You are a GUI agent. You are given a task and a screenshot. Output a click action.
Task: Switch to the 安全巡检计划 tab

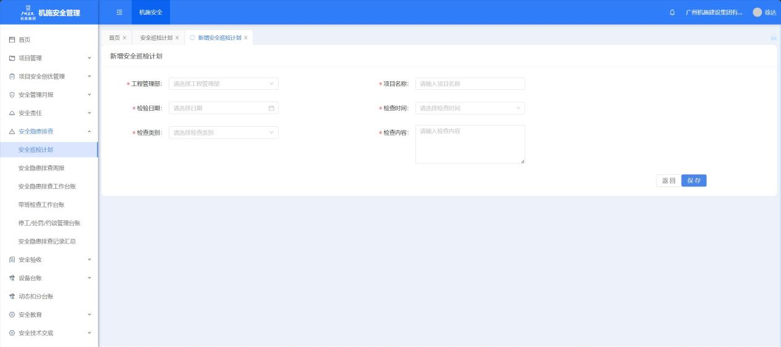tap(156, 38)
